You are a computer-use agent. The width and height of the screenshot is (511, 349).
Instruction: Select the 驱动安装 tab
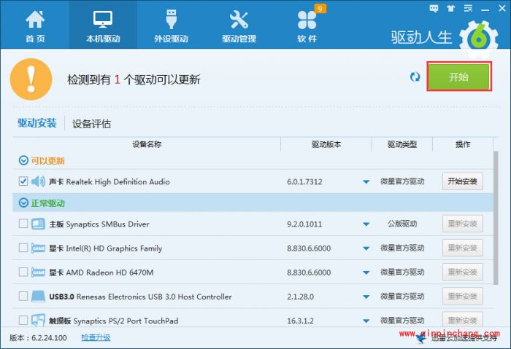coord(36,123)
